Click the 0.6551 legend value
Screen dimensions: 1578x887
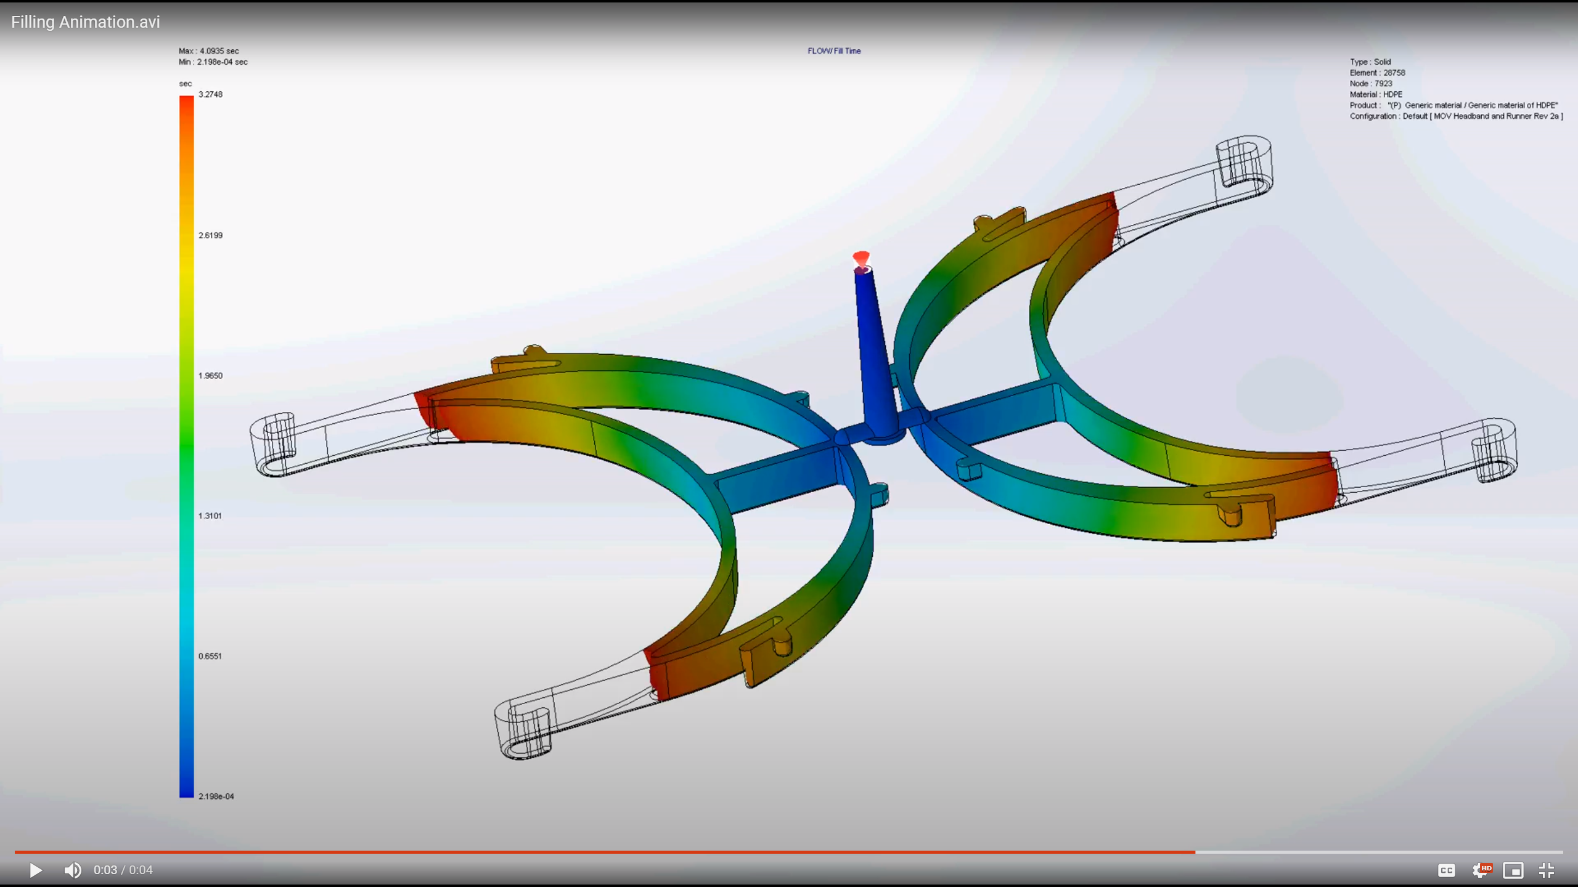pyautogui.click(x=210, y=656)
